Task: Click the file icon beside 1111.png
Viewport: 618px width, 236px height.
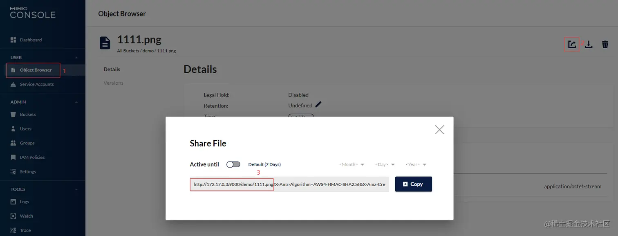Action: 105,43
